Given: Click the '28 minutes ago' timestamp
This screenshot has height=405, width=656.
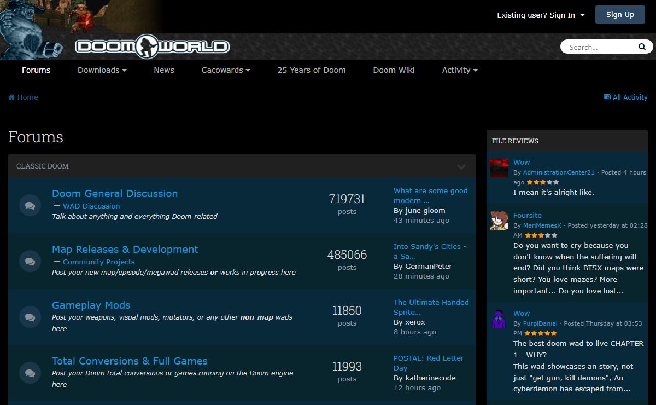Looking at the screenshot, I should tap(421, 276).
